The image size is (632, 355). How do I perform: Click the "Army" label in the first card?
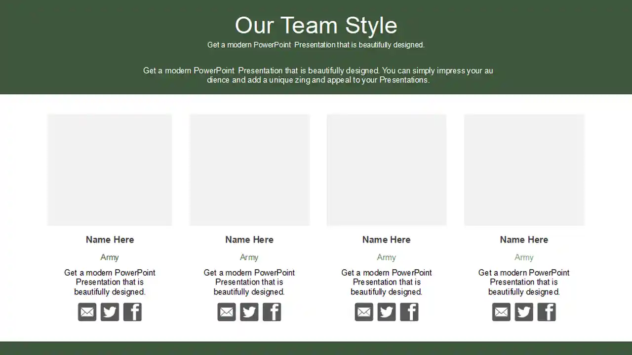(x=110, y=257)
